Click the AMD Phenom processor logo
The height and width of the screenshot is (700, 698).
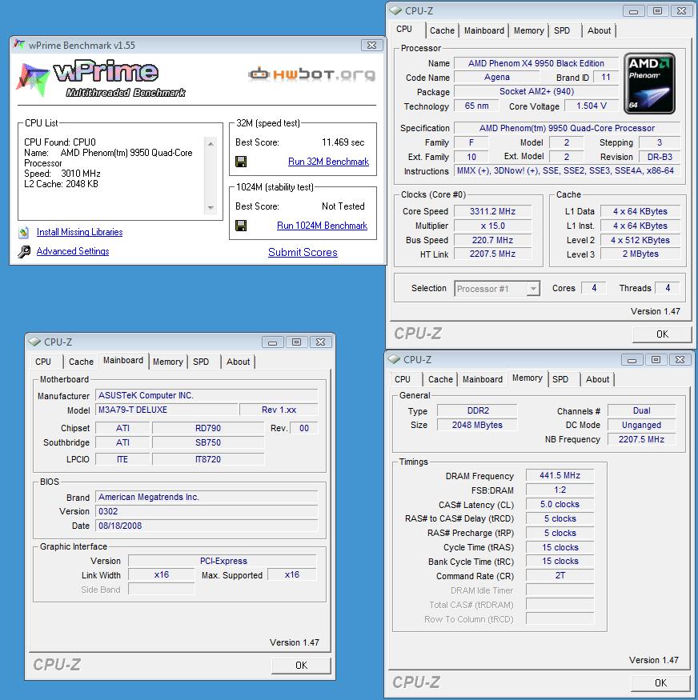(649, 83)
